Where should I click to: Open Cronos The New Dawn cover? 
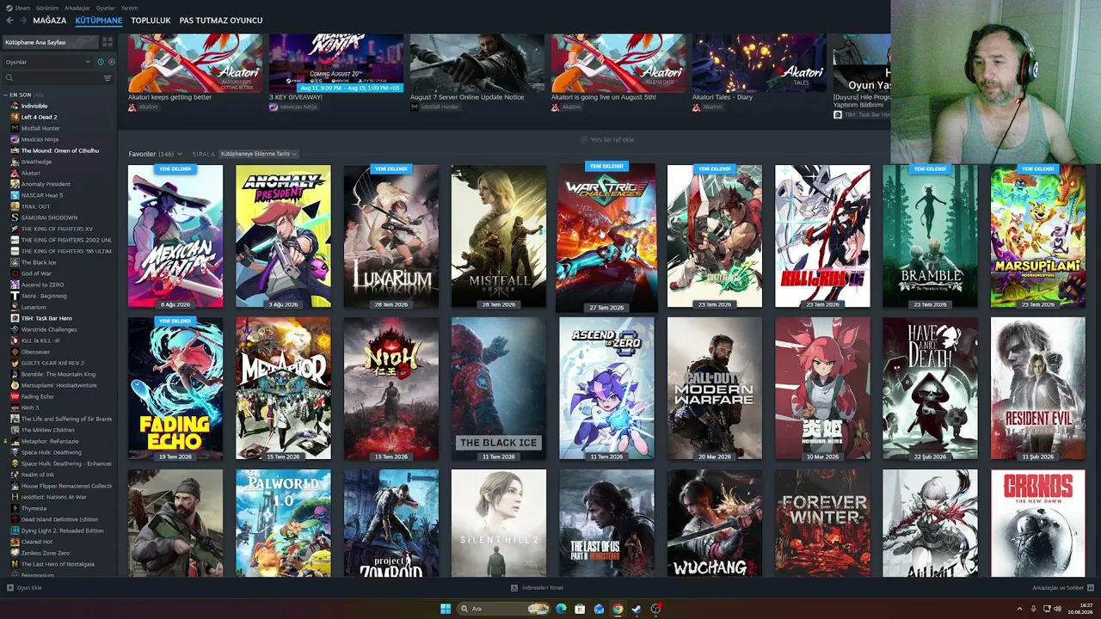[x=1038, y=523]
